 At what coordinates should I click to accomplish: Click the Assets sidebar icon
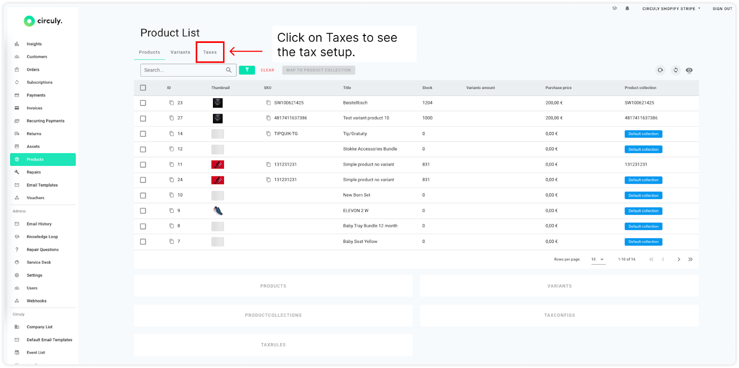point(17,146)
